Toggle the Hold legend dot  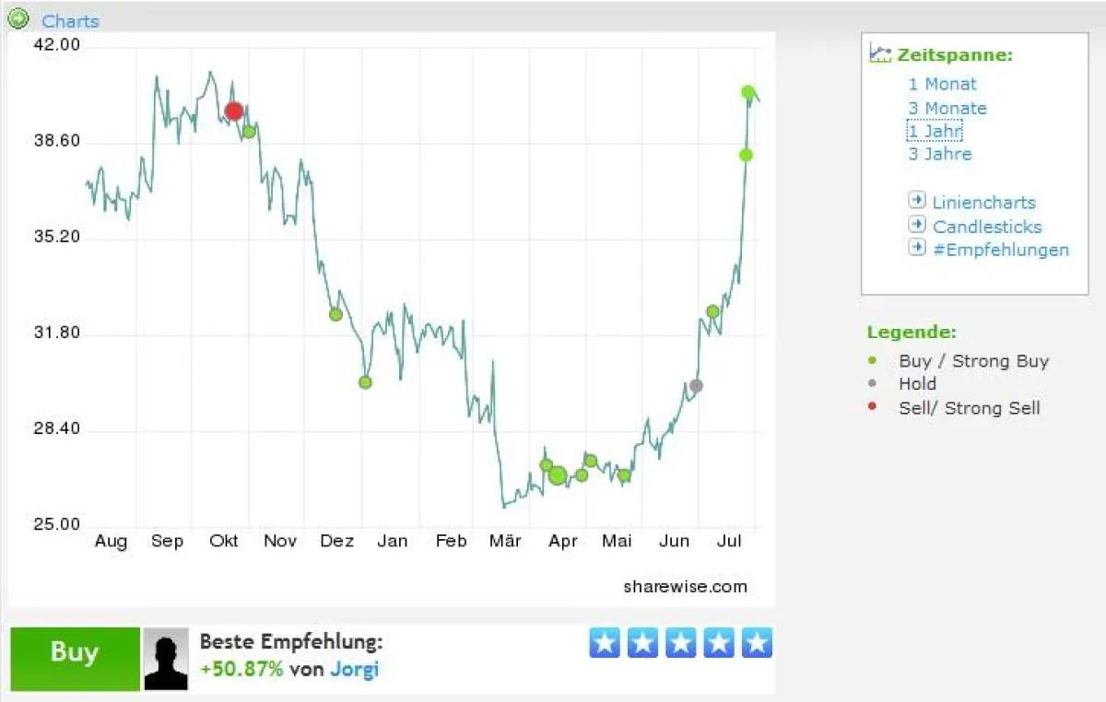(874, 384)
